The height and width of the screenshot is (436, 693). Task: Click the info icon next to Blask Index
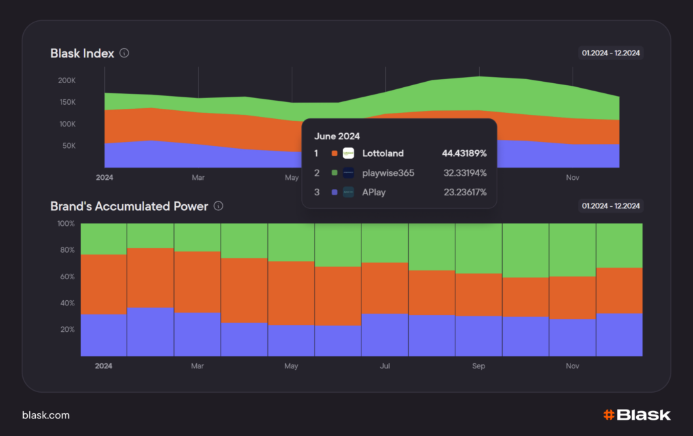pos(125,53)
